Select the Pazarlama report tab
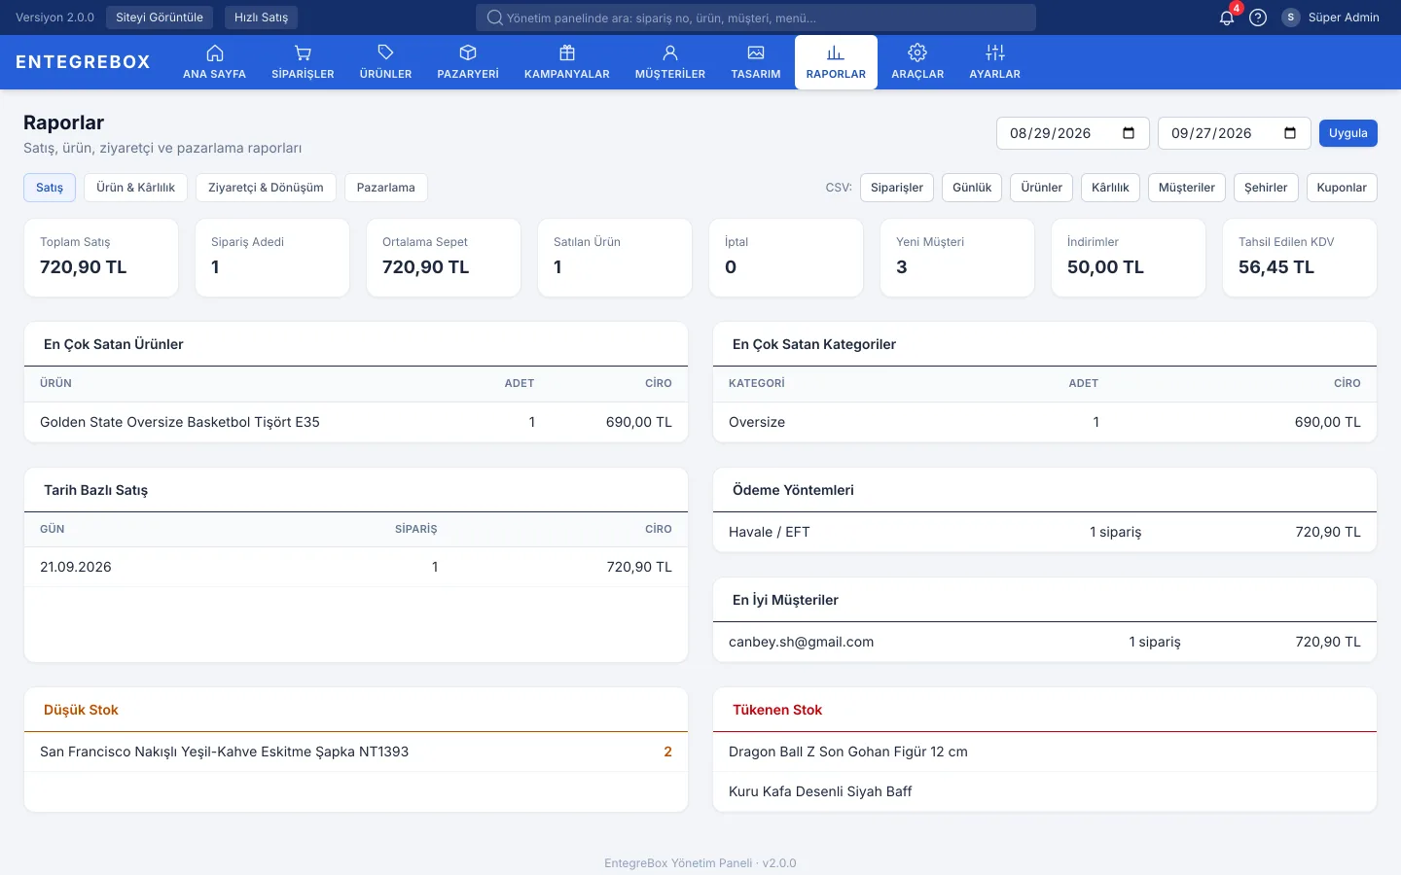 385,188
